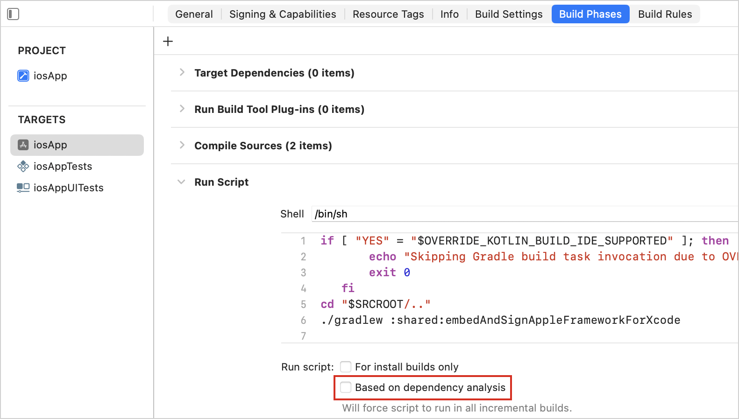
Task: Toggle the navigator sidebar icon
Action: (13, 14)
